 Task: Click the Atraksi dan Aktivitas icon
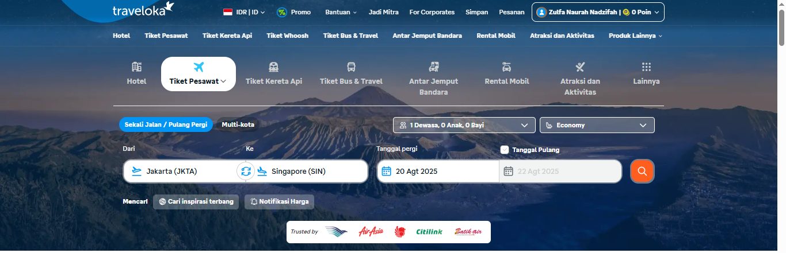(580, 67)
